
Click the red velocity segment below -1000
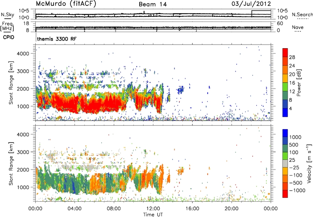point(285,194)
